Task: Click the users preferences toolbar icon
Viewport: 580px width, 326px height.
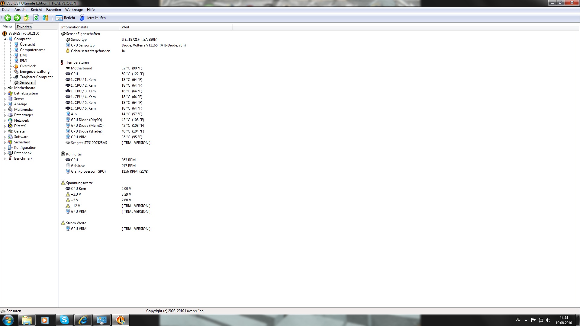Action: tap(46, 18)
